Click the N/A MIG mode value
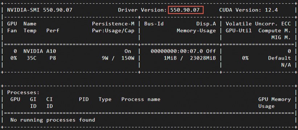Viewport: 298px width, 130px height. pos(286,65)
